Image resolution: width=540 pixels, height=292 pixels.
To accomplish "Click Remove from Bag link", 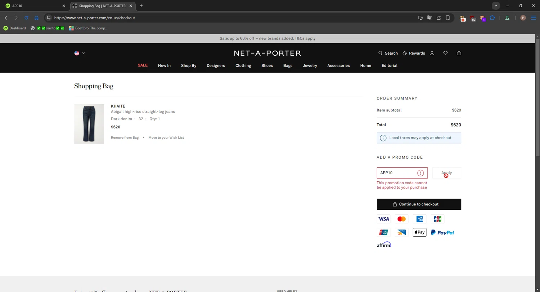I will [x=125, y=138].
